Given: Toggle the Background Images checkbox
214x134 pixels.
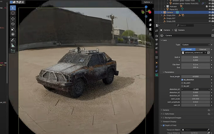Looking at the screenshot, I should tap(164, 118).
